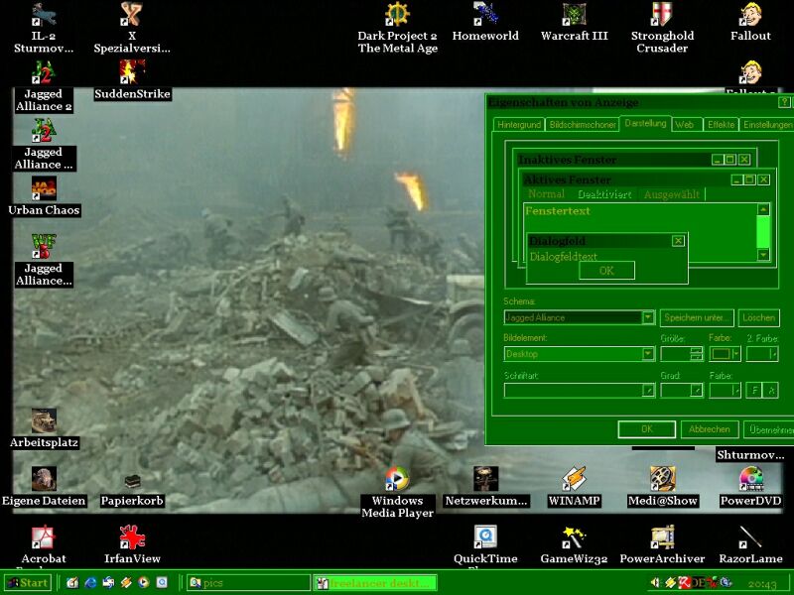
Task: Launch the Urban Chaos desktop icon
Action: [x=44, y=188]
